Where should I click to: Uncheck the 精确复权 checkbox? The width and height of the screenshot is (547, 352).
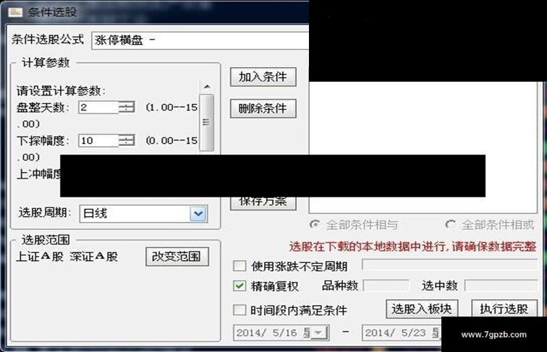239,286
